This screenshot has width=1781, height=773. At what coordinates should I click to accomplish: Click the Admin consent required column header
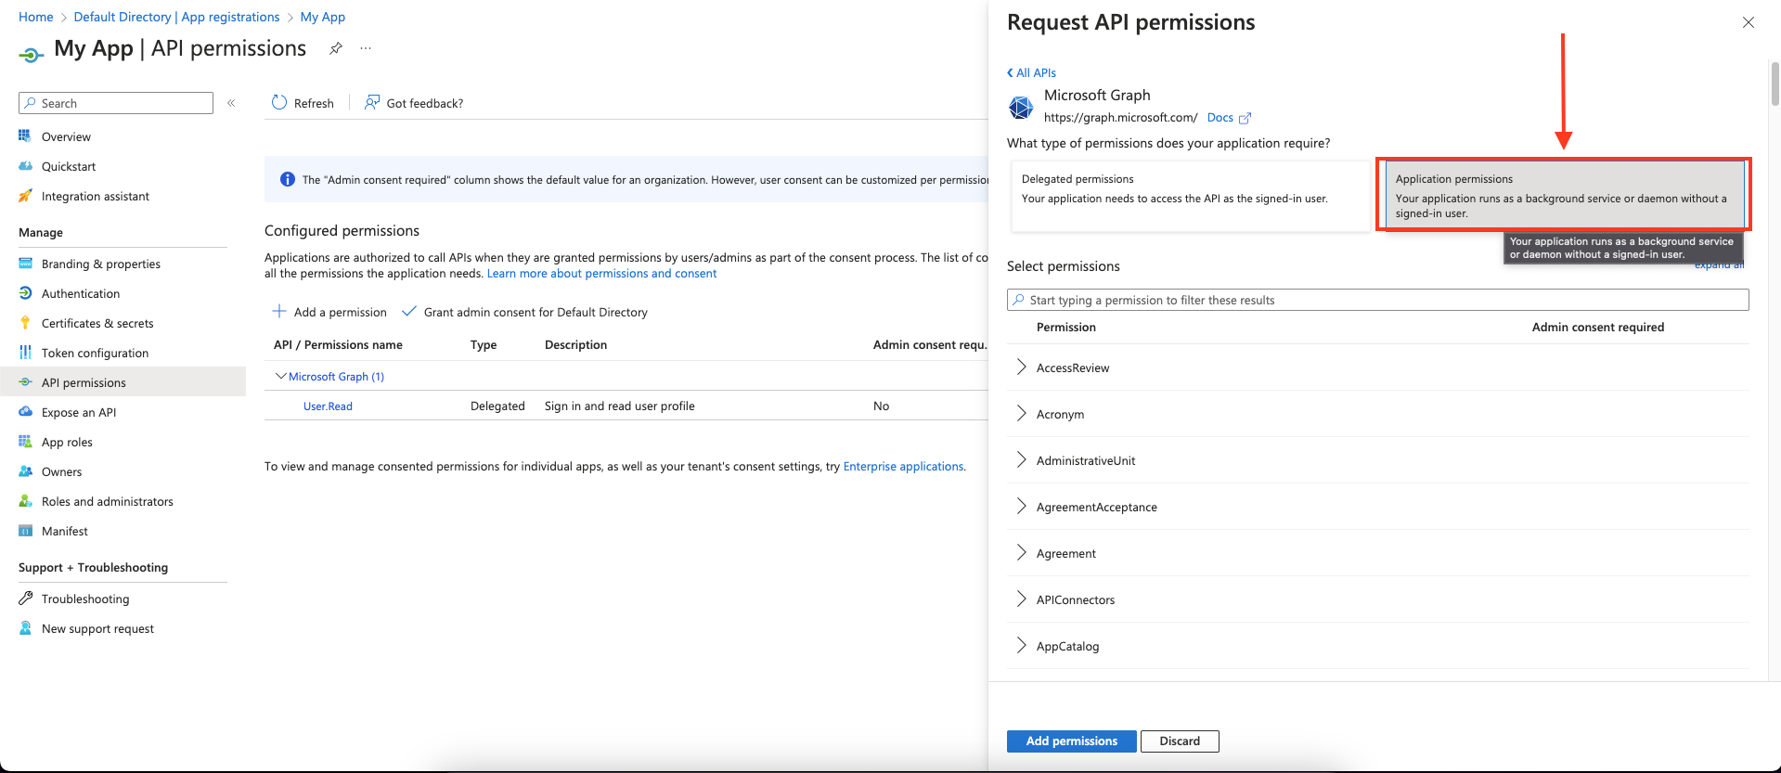point(1597,327)
